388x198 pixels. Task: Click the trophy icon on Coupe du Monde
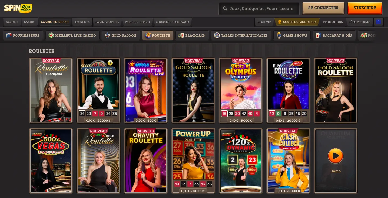(280, 22)
